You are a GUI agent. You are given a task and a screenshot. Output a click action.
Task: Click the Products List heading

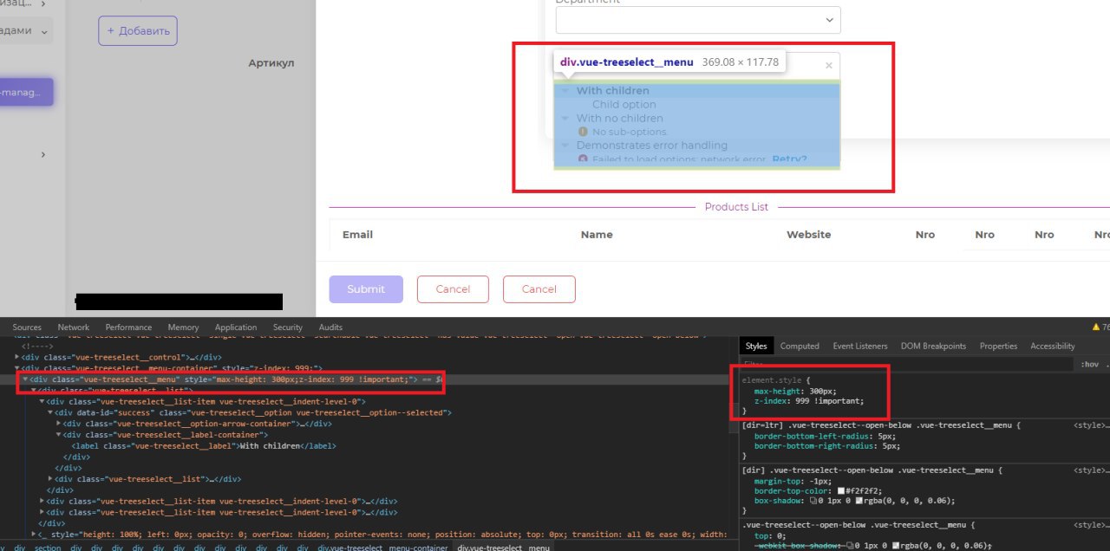click(x=736, y=207)
